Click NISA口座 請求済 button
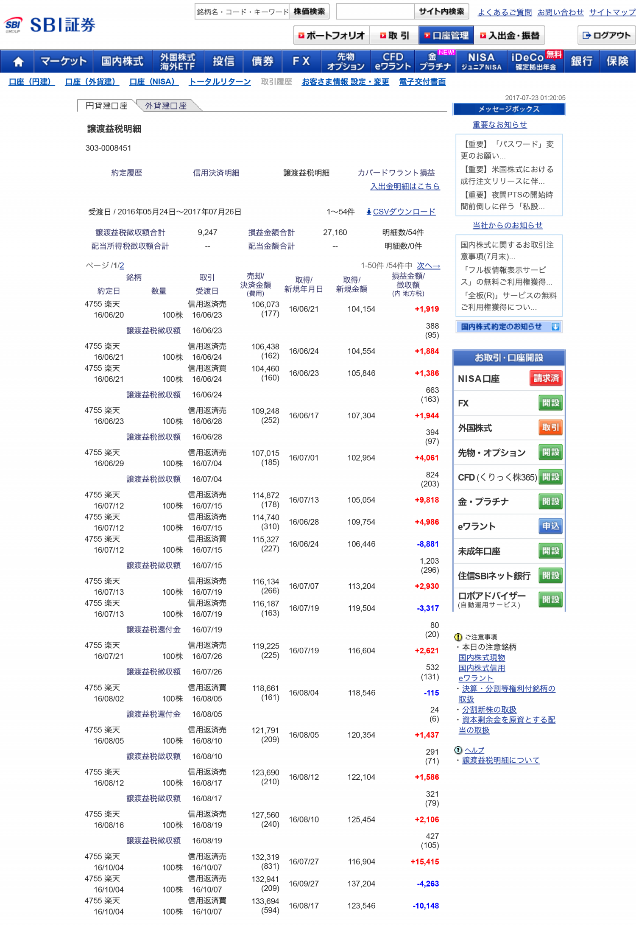 pyautogui.click(x=546, y=378)
